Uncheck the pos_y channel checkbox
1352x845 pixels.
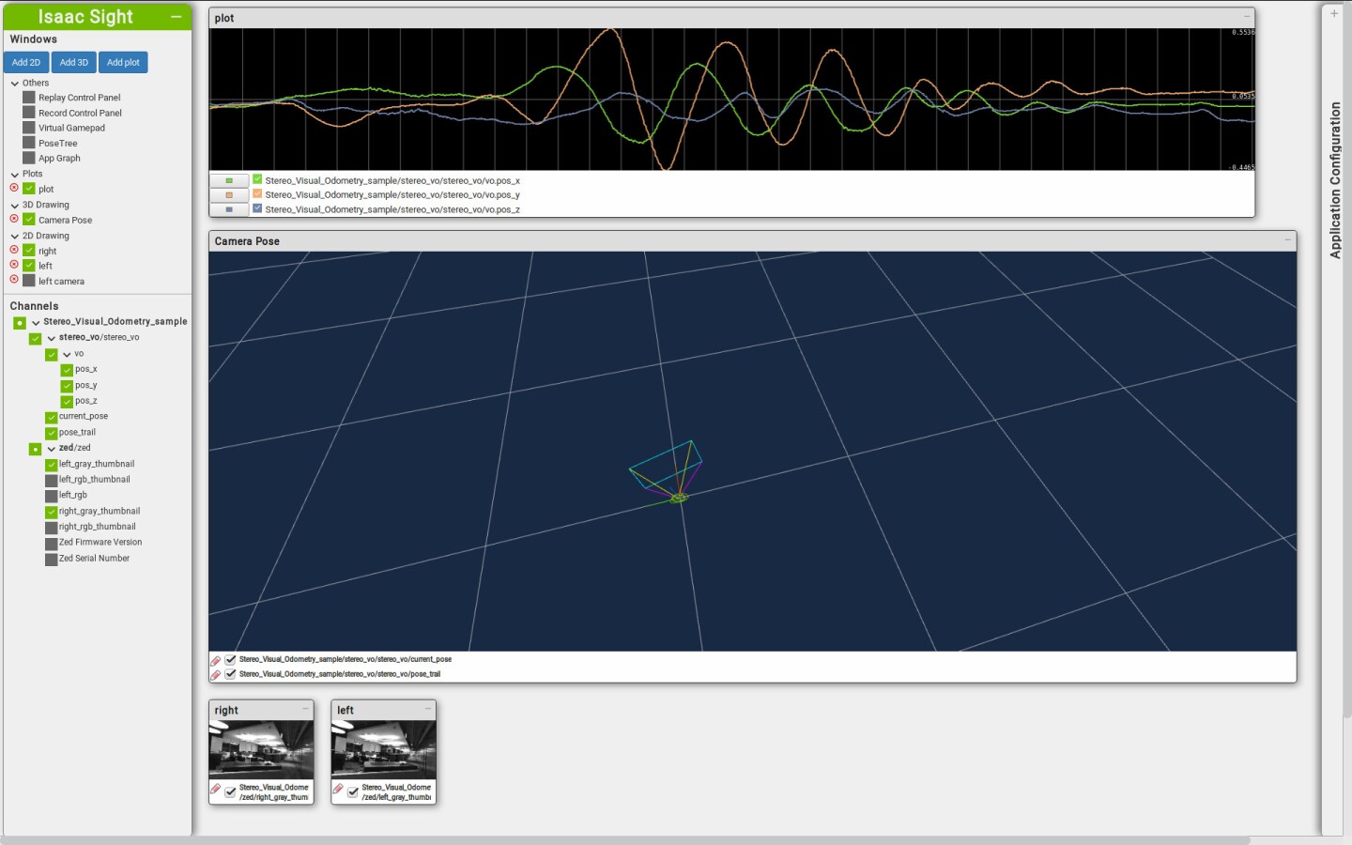coord(67,386)
